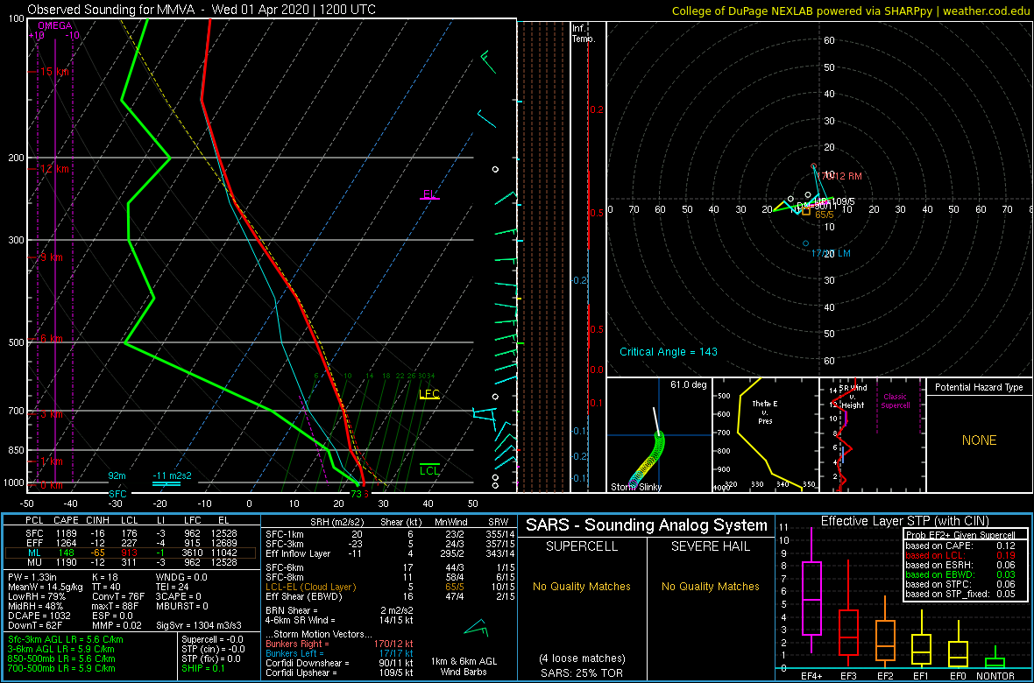Click the '92m' effective inflow base label
1034x683 pixels.
pyautogui.click(x=117, y=475)
